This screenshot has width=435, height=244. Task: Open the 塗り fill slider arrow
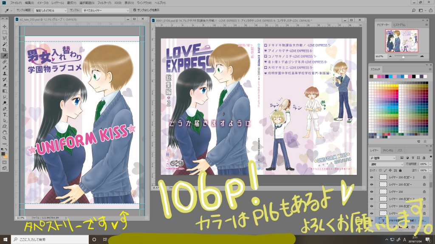pyautogui.click(x=430, y=170)
